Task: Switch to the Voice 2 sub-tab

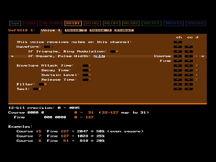Action: click(76, 30)
